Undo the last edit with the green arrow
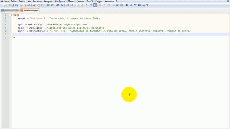The image size is (230, 129). point(48,5)
